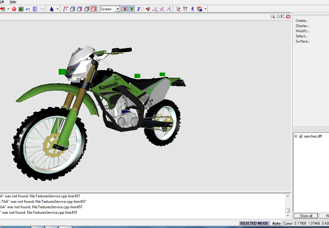Click the figure with grid toolbar icon

(200, 9)
